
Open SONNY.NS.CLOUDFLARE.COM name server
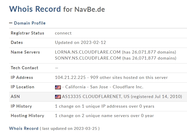88,58
